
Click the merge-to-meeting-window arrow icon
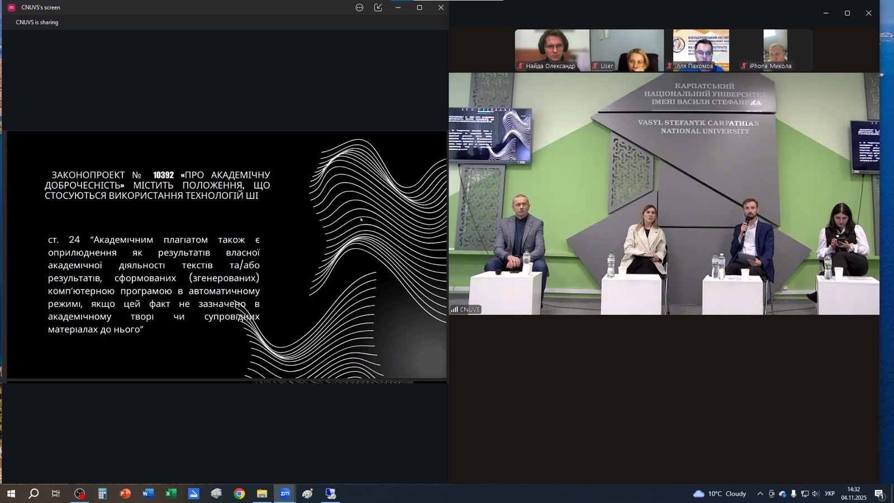[x=378, y=8]
